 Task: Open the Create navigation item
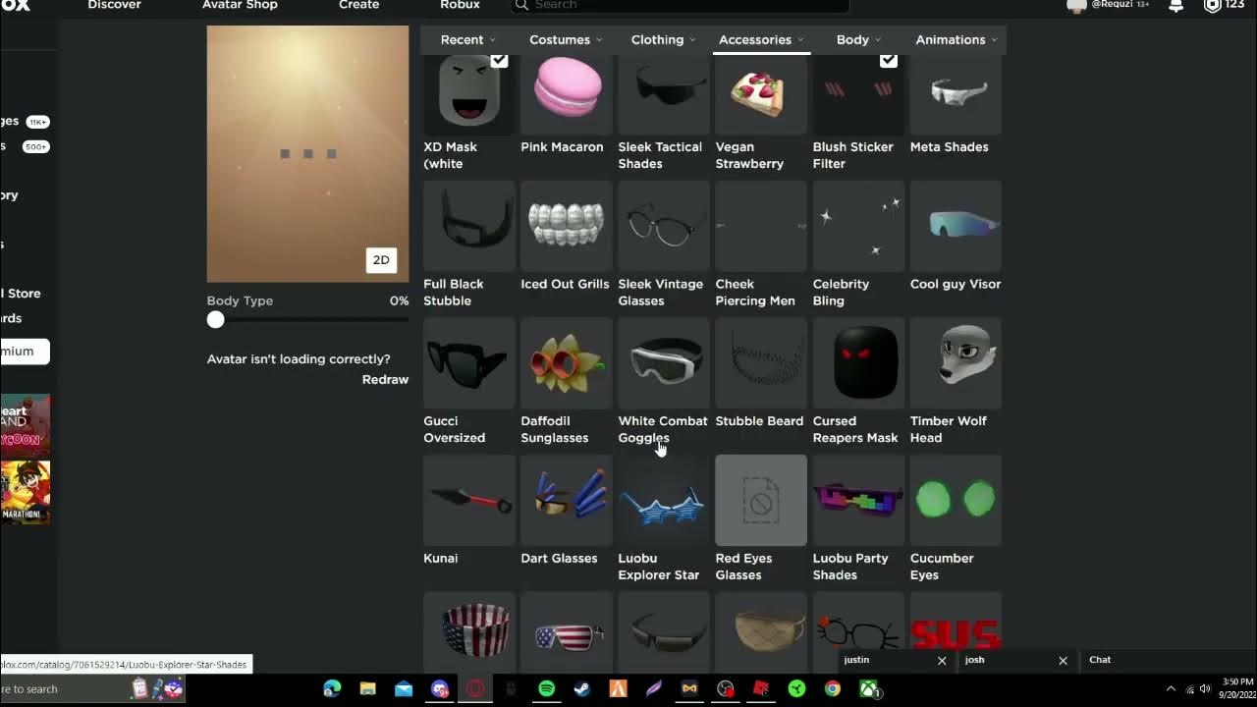[x=358, y=5]
